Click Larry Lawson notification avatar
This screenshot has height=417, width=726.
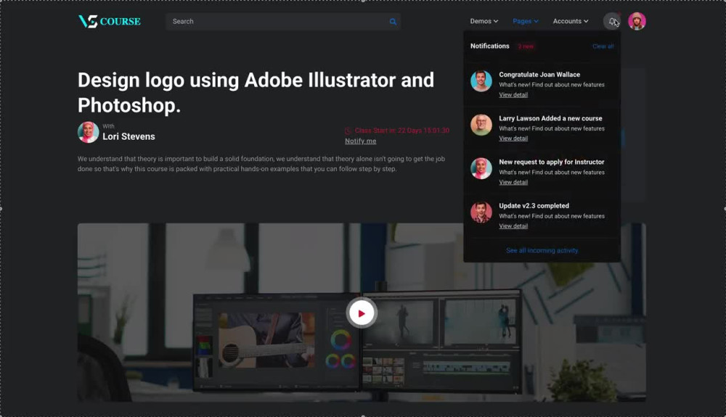(481, 125)
